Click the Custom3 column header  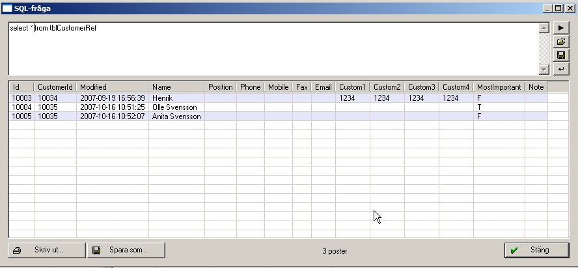click(421, 87)
